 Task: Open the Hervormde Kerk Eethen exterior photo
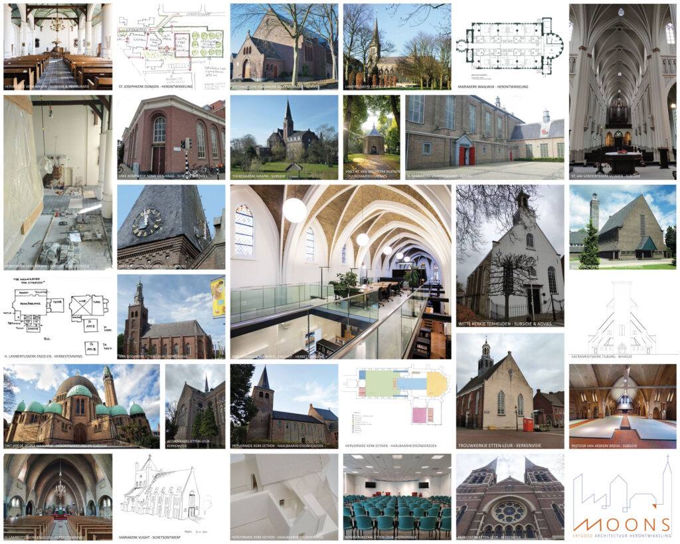pyautogui.click(x=284, y=407)
